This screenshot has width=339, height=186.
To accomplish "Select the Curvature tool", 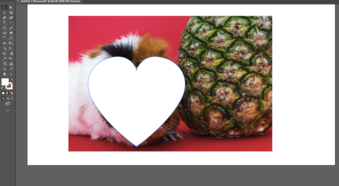I will click(x=11, y=17).
